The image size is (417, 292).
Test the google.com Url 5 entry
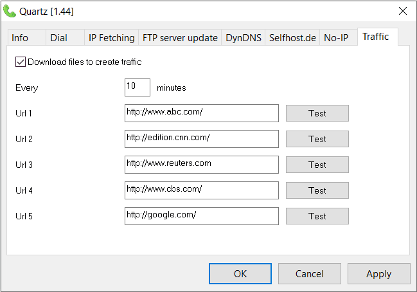point(317,216)
